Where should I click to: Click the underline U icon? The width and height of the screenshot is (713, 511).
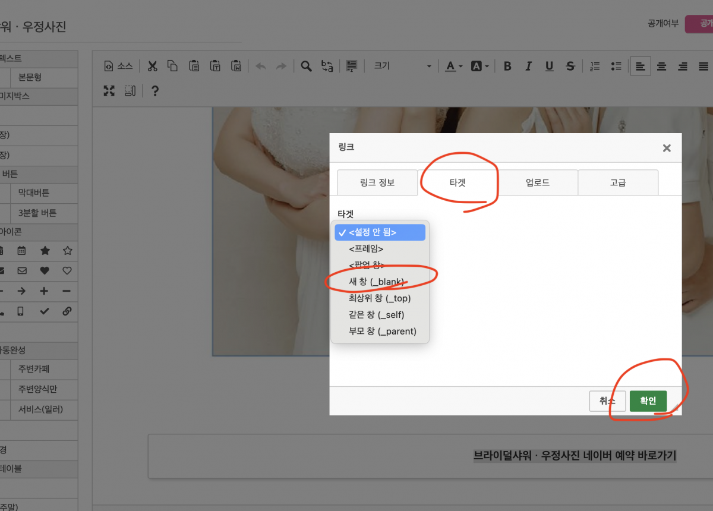click(549, 66)
